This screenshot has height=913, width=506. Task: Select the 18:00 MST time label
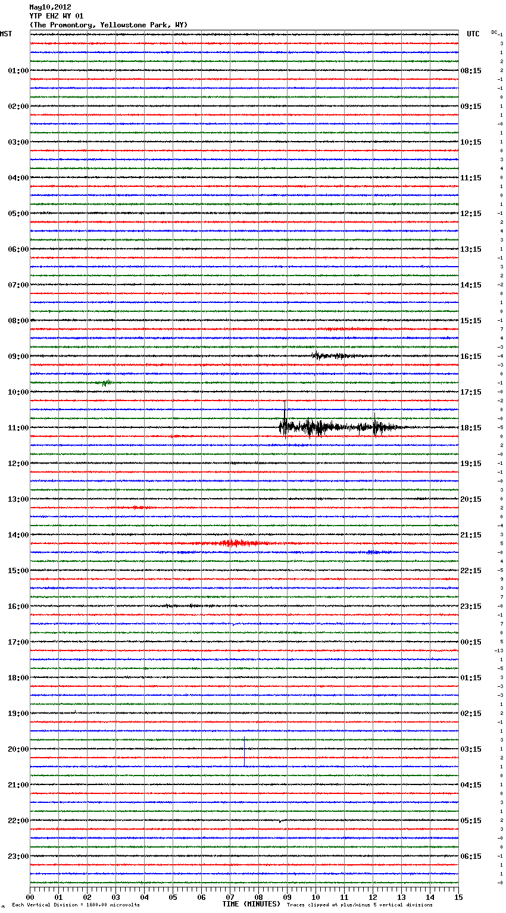point(18,678)
